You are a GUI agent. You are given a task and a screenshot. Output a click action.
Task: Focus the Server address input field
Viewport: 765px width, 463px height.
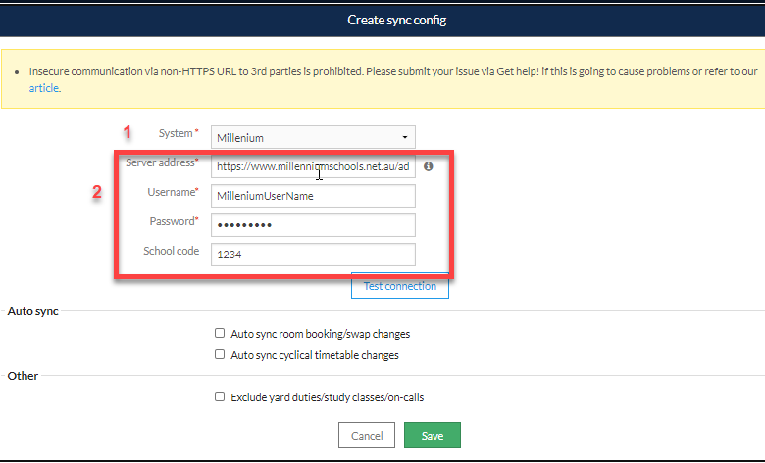(x=313, y=166)
